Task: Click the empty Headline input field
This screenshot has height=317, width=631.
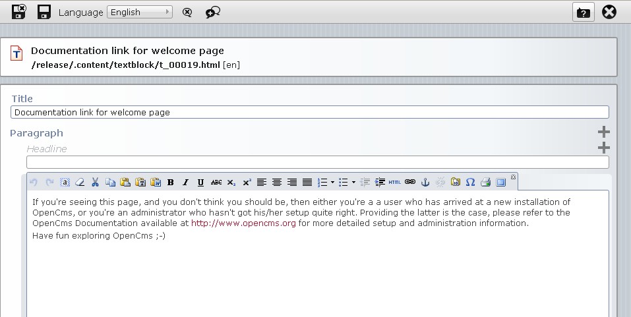Action: pyautogui.click(x=318, y=162)
